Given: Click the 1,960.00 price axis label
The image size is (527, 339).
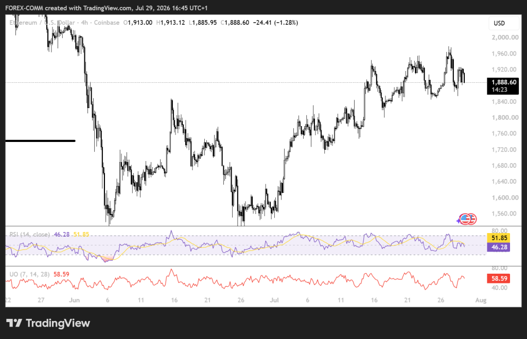Looking at the screenshot, I should [x=504, y=53].
